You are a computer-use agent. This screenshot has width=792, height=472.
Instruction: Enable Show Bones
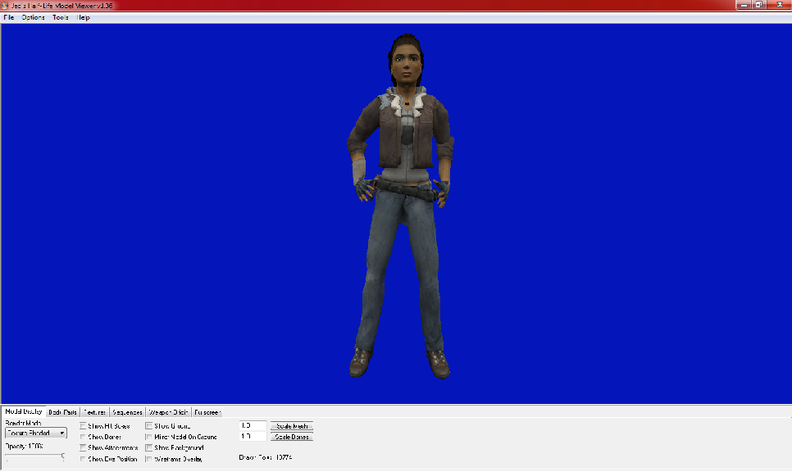(82, 436)
